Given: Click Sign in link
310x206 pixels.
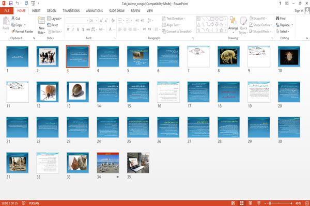Looking at the screenshot, I should tap(299, 11).
